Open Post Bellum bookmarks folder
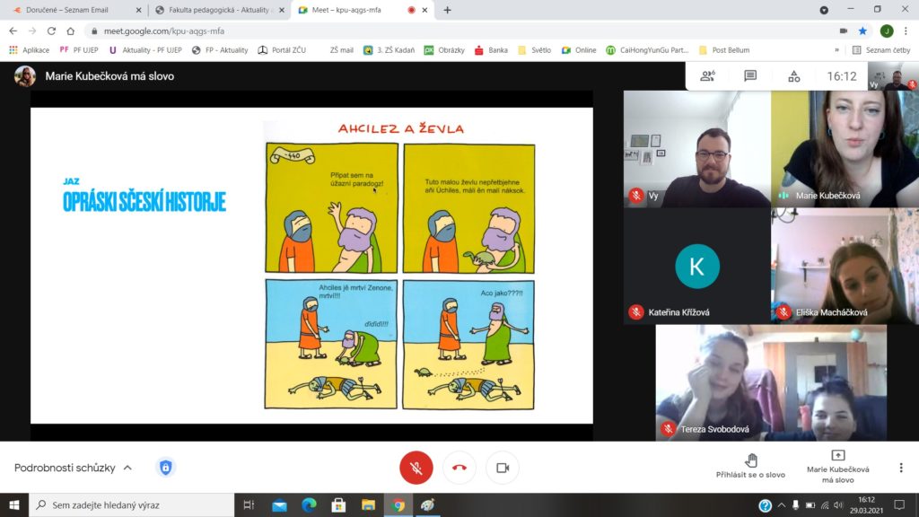The height and width of the screenshot is (517, 919). coord(724,50)
